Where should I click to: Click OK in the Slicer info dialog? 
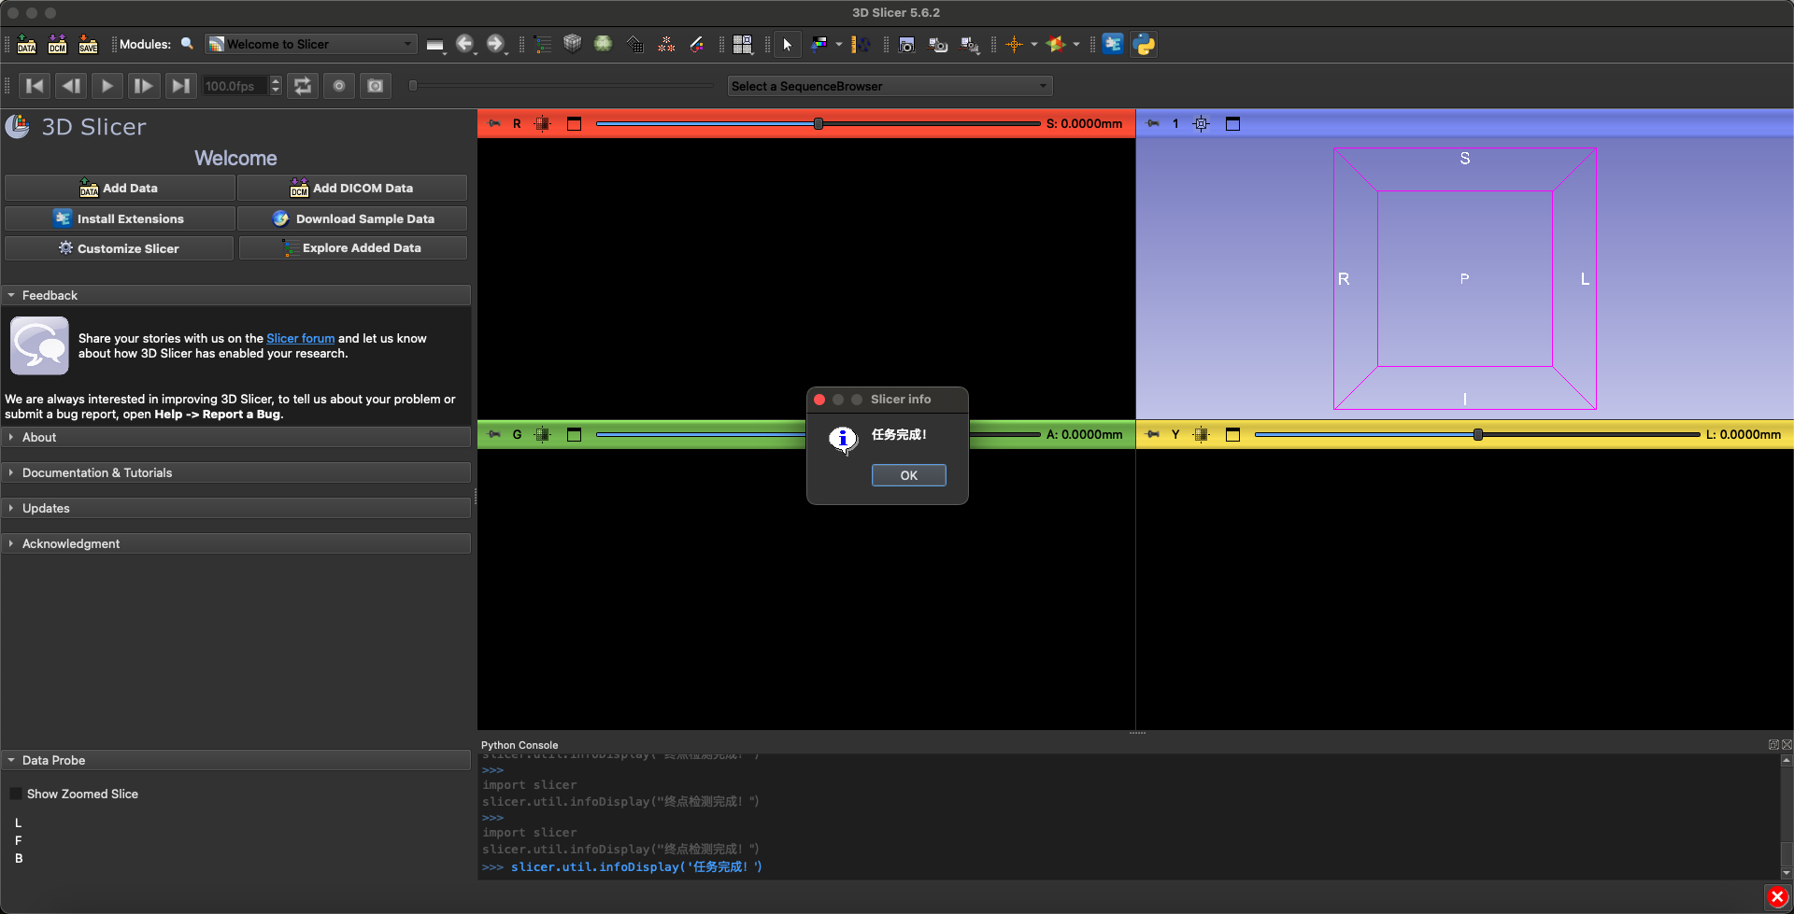[x=908, y=475]
